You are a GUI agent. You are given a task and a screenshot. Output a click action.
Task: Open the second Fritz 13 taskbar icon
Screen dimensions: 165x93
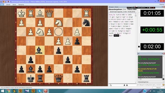click(x=33, y=91)
